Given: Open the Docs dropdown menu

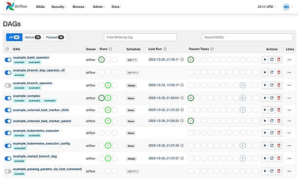Looking at the screenshot, I should point(116,7).
